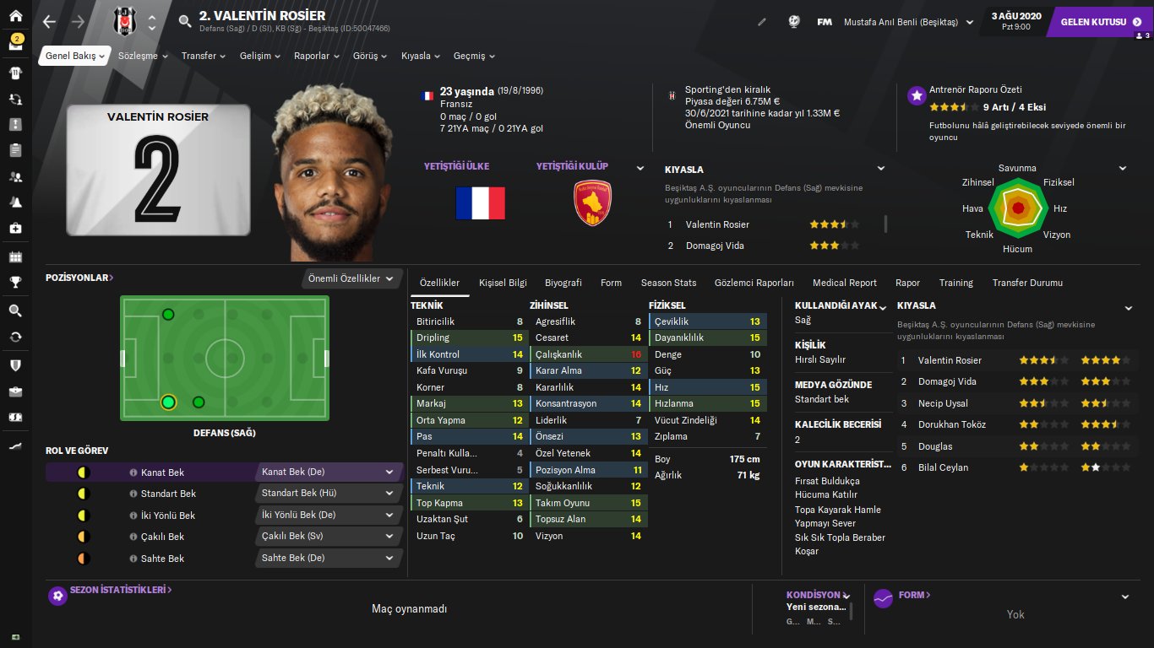Switch to the Kişisel Bilgi tab

tap(503, 283)
